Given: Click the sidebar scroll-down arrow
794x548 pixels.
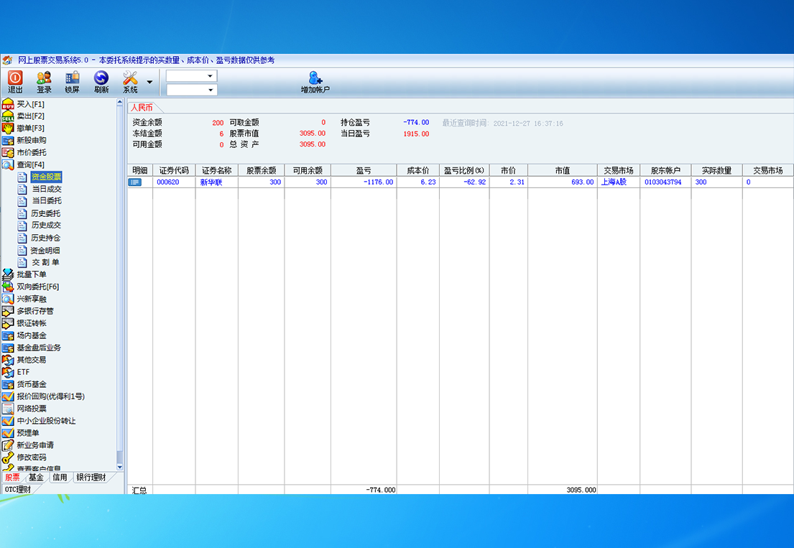Looking at the screenshot, I should [x=120, y=466].
